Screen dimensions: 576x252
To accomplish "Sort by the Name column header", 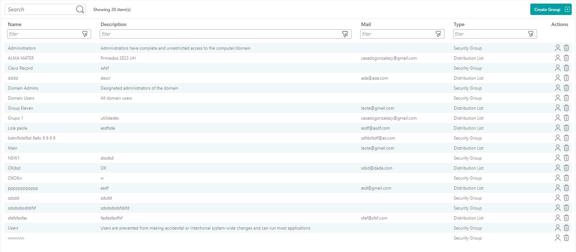I will coord(15,24).
